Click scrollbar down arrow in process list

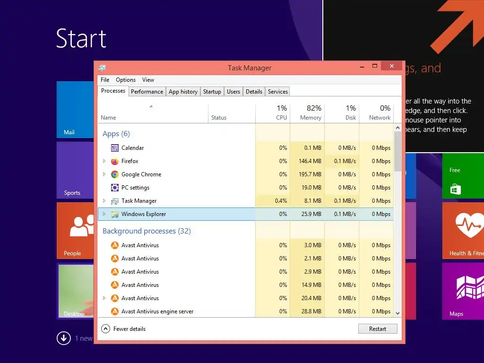click(x=398, y=313)
